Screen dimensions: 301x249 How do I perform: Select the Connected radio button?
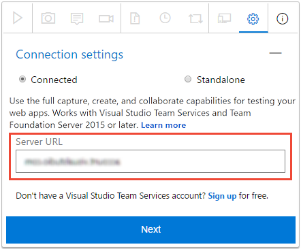(22, 79)
